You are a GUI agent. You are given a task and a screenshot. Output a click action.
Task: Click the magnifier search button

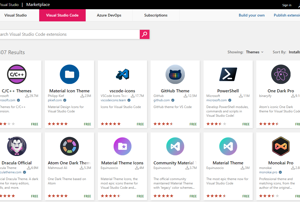(x=145, y=34)
